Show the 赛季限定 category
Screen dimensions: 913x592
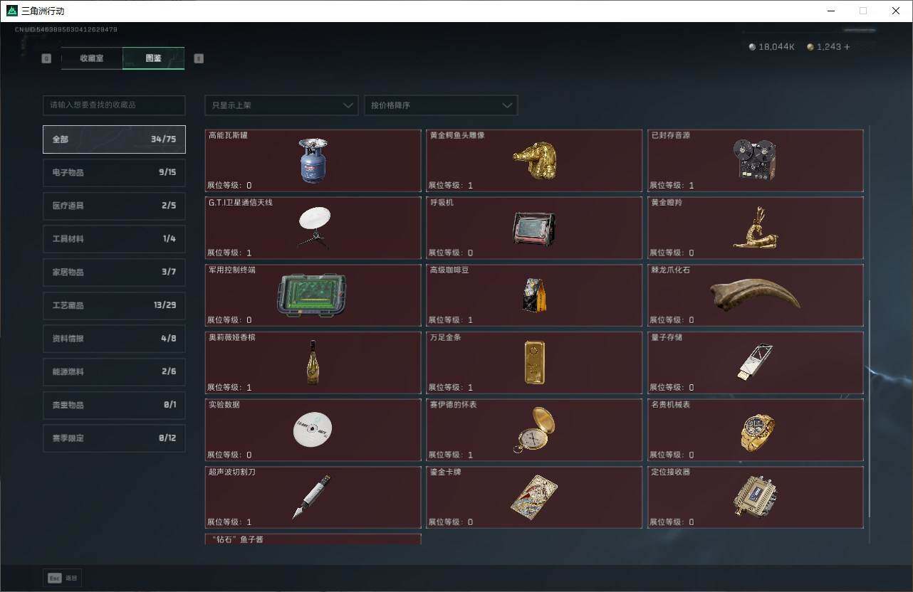pos(114,438)
